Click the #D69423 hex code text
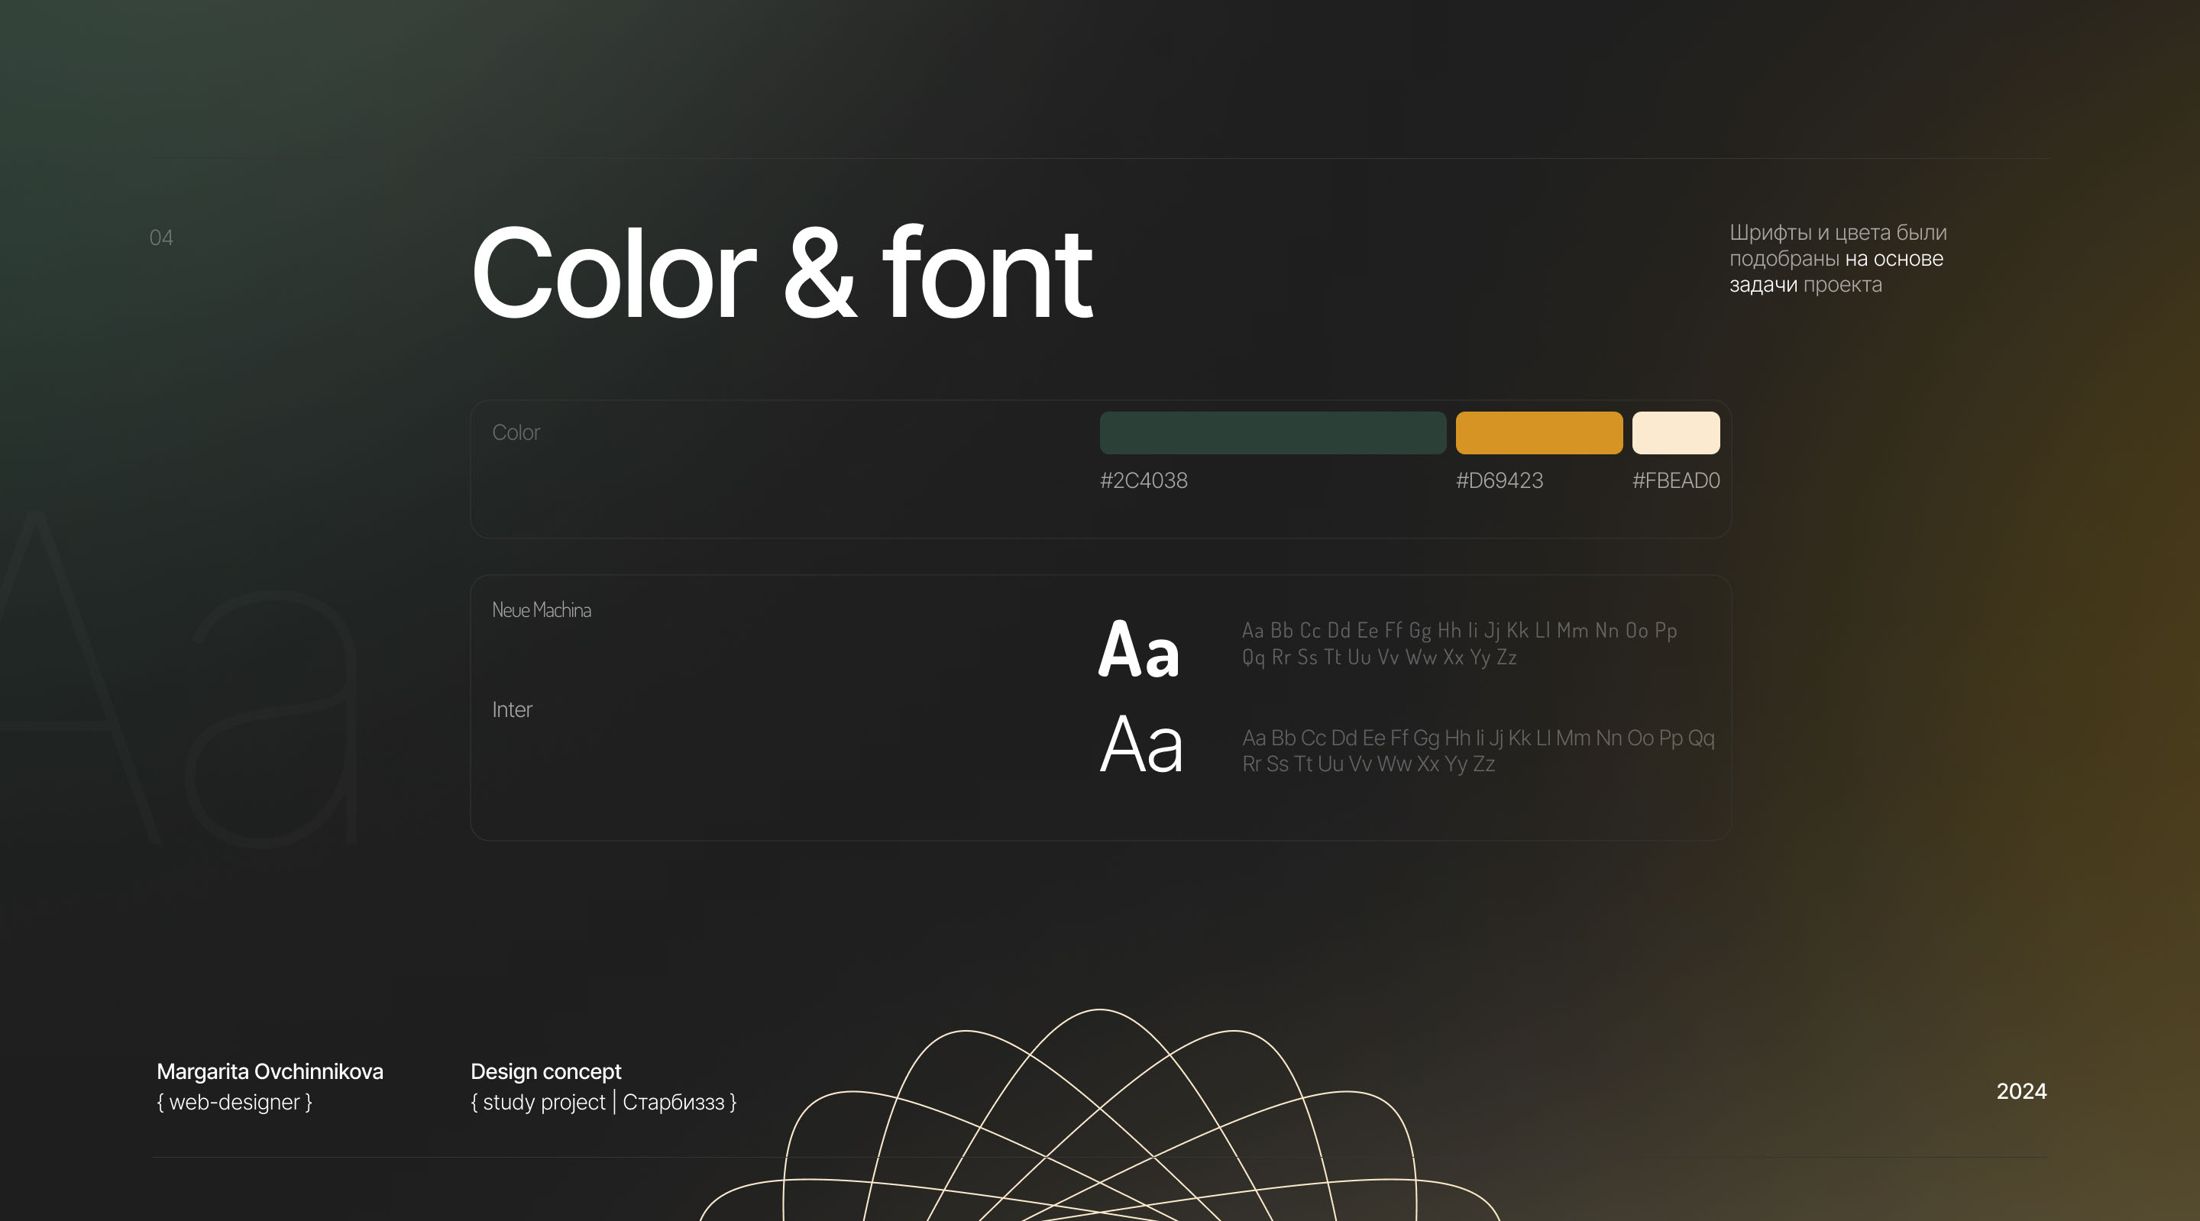2200x1221 pixels. pyautogui.click(x=1499, y=481)
